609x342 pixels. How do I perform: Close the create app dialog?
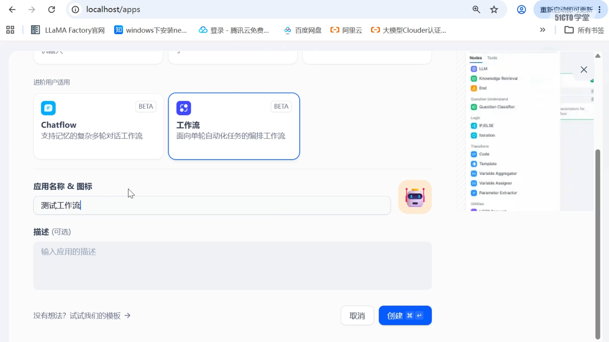584,70
